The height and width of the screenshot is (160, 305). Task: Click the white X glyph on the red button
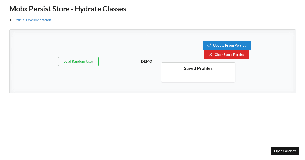(211, 54)
